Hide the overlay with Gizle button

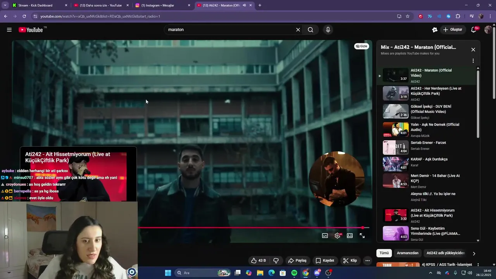(x=362, y=46)
